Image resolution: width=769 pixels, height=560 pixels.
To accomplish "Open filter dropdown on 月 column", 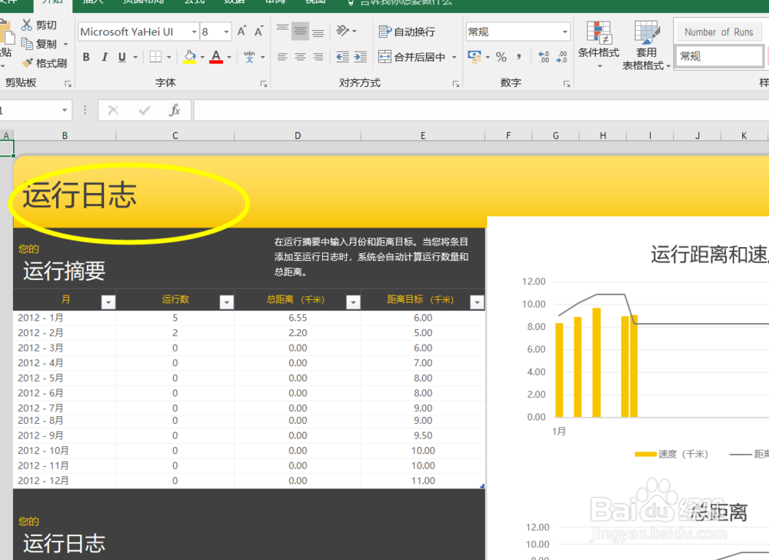I will tap(108, 302).
